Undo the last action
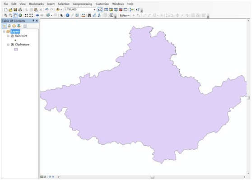The image size is (252, 180). [x=47, y=9]
